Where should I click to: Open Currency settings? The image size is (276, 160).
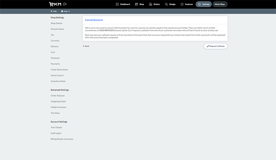click(55, 41)
